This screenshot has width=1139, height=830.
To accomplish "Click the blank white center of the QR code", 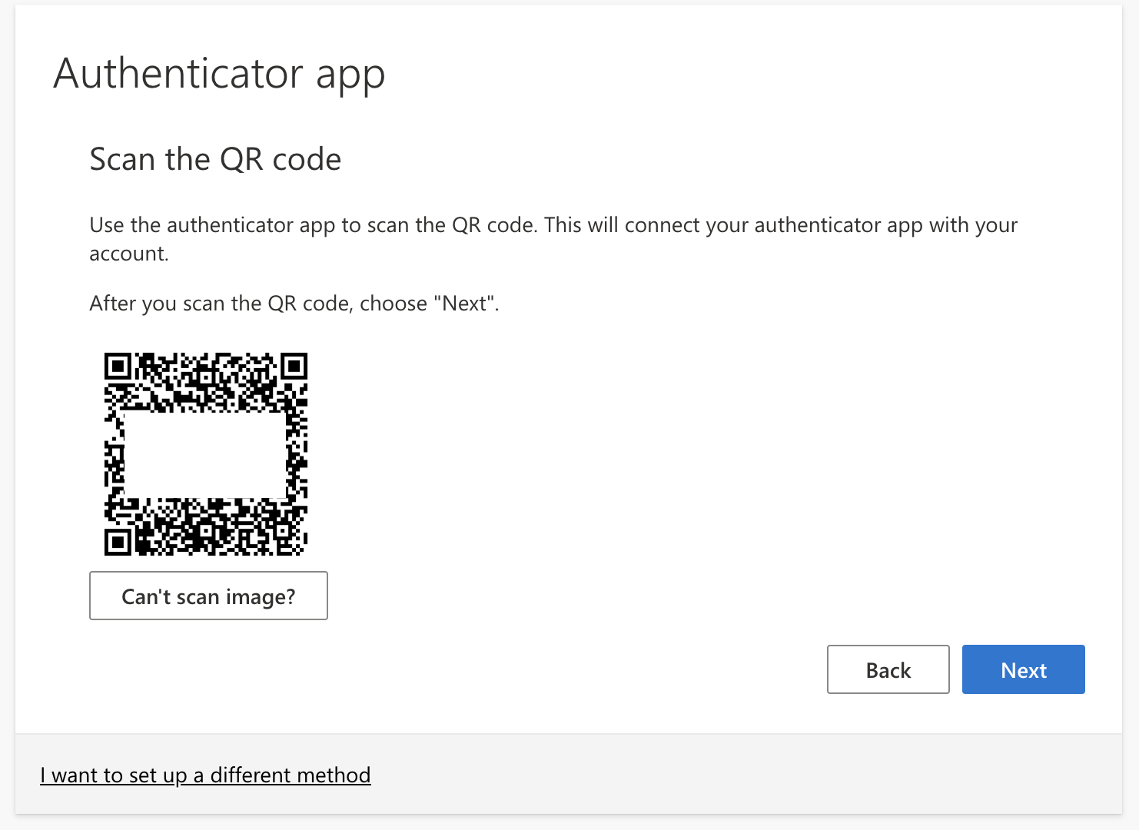I will 204,455.
